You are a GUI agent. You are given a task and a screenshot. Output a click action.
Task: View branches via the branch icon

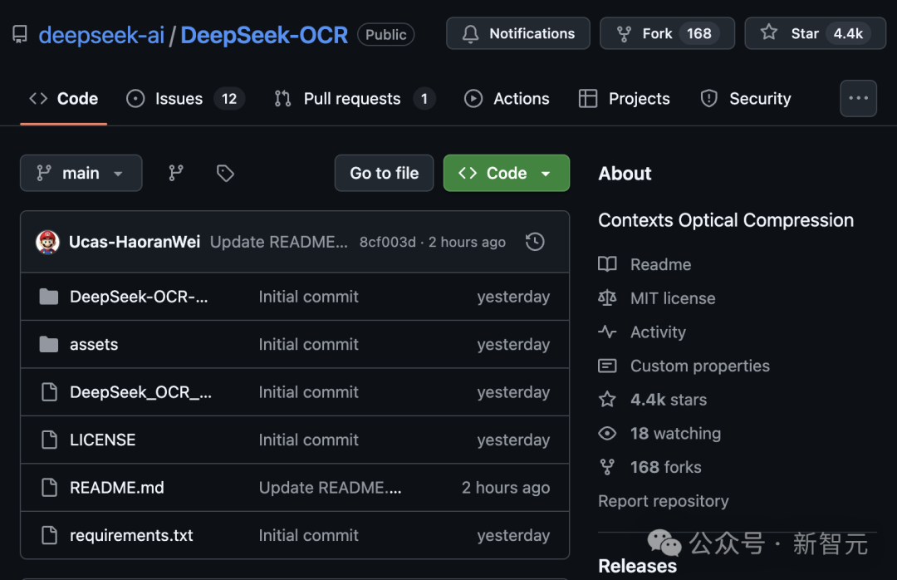coord(175,173)
